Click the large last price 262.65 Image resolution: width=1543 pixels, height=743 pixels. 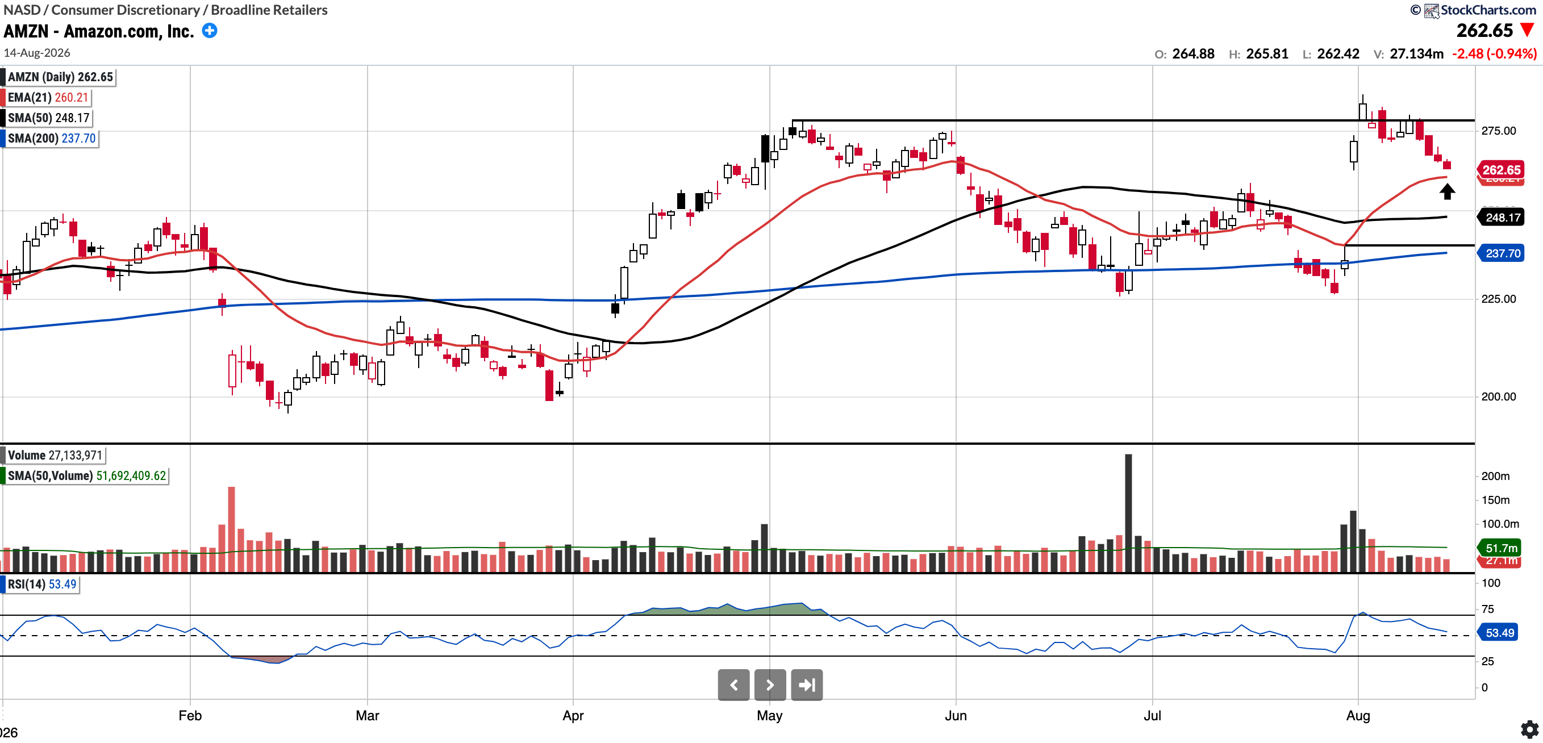pos(1484,31)
